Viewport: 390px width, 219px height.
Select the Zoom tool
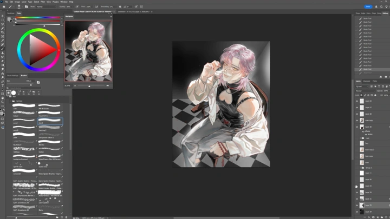tap(3, 102)
